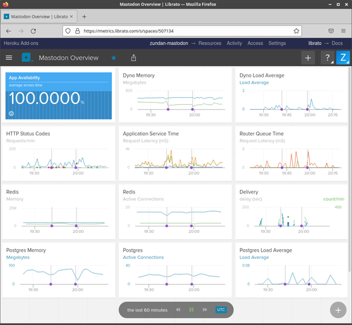Pause live chart updates
The width and height of the screenshot is (352, 325).
tap(191, 310)
